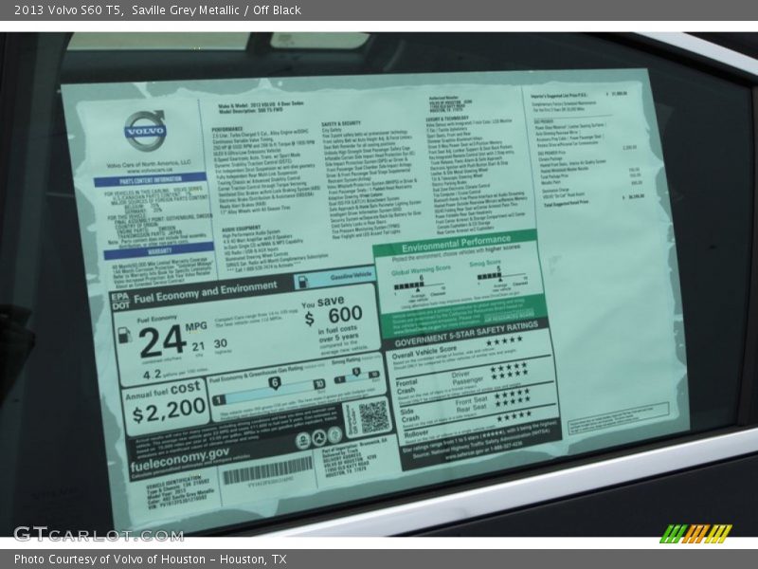Click the fueleconomy.gov web address

(x=179, y=460)
